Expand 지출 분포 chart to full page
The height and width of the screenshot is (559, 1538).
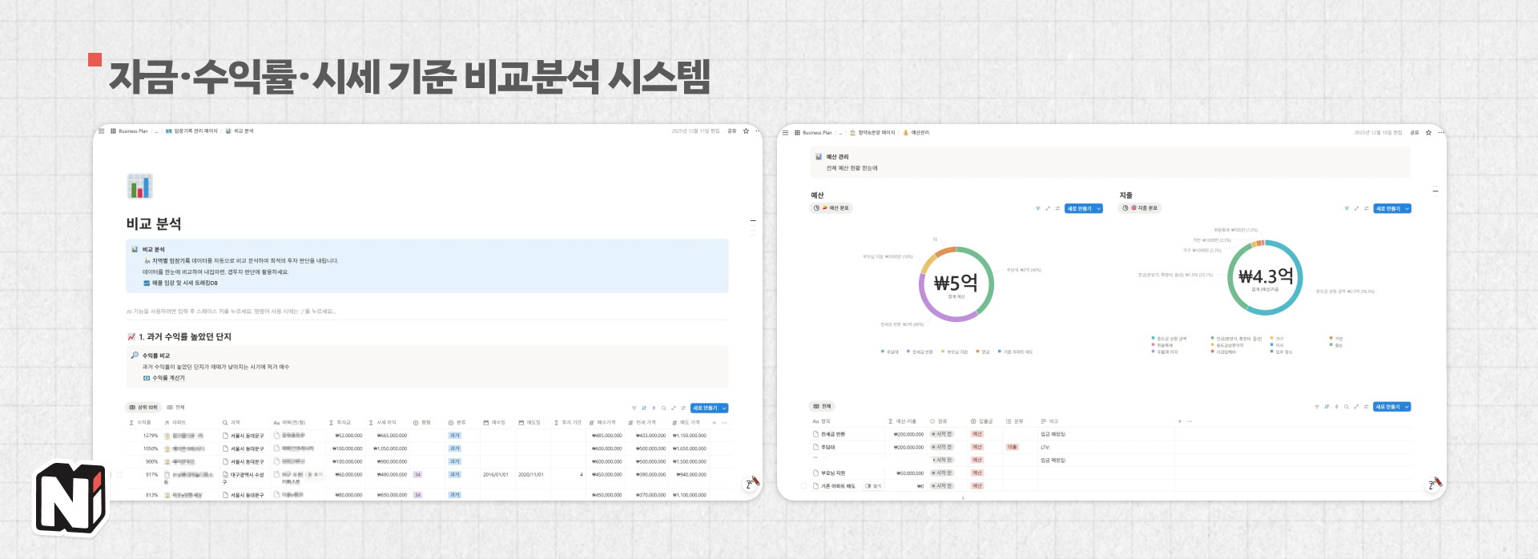tap(1356, 208)
